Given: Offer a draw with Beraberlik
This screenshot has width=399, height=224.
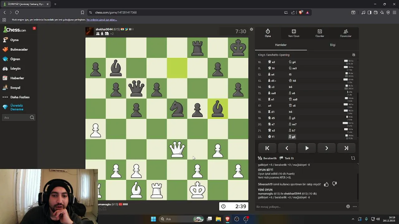Looking at the screenshot, I should (267, 158).
